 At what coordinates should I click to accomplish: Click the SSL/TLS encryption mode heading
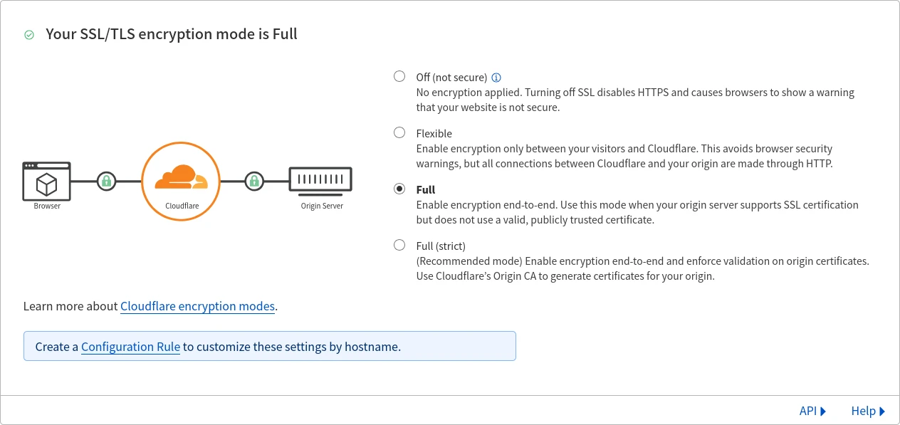coord(172,33)
